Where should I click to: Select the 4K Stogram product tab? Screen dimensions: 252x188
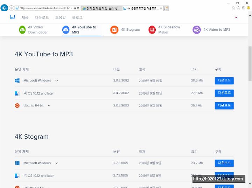click(125, 30)
